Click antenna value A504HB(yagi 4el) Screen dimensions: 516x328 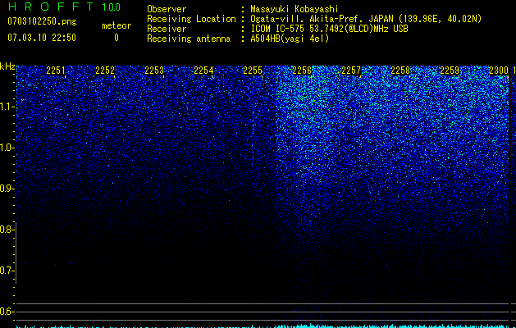point(290,39)
